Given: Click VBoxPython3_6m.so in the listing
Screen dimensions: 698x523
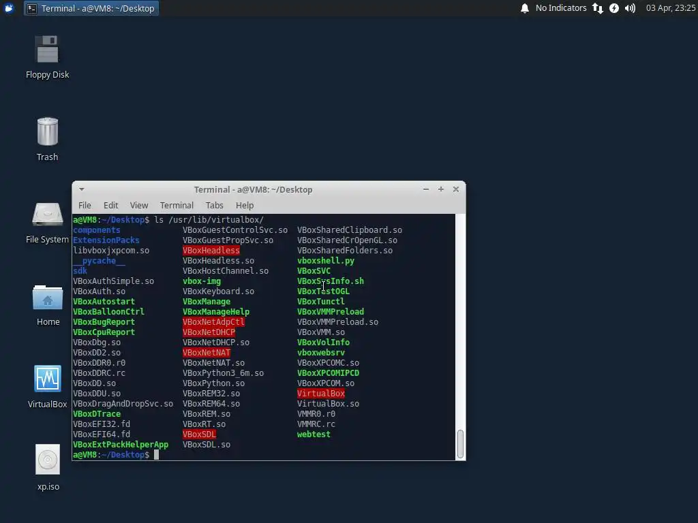Looking at the screenshot, I should pyautogui.click(x=223, y=373).
